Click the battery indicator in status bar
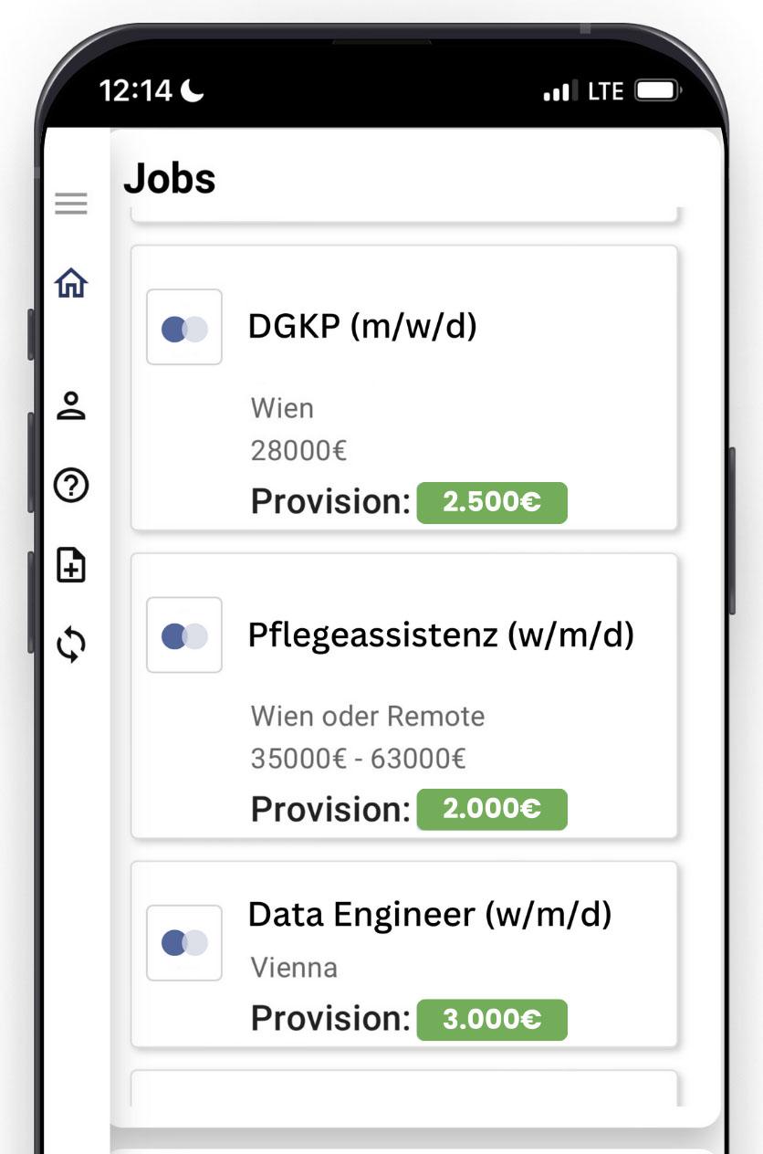This screenshot has height=1154, width=763. pos(657,91)
